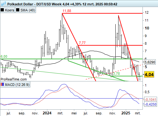Click the black SMA (40) color swatch
This screenshot has height=116, width=158.
click(18, 10)
